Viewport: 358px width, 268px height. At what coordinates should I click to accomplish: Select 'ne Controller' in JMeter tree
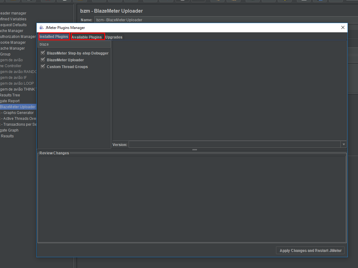(x=11, y=66)
